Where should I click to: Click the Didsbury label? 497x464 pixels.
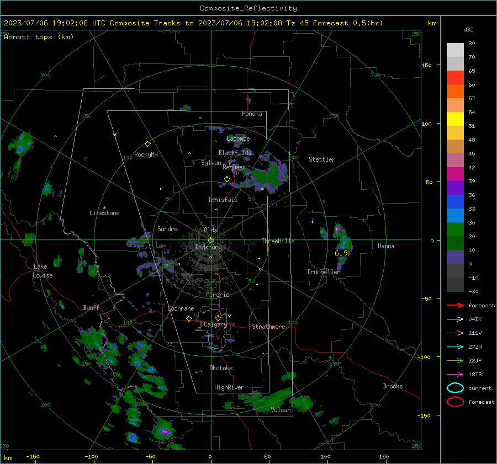click(208, 247)
